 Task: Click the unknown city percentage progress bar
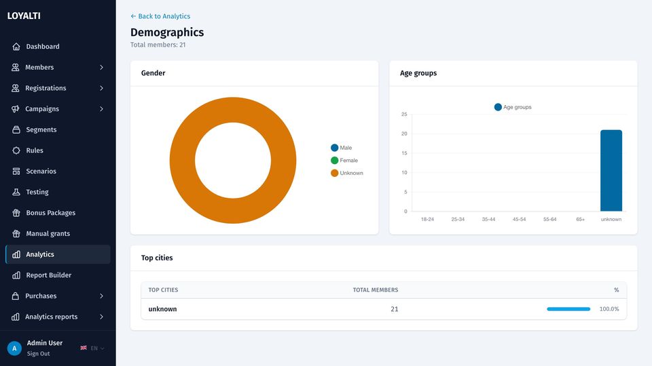pos(568,309)
